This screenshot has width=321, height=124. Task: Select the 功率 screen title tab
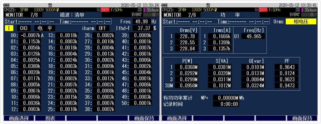pos(230,15)
